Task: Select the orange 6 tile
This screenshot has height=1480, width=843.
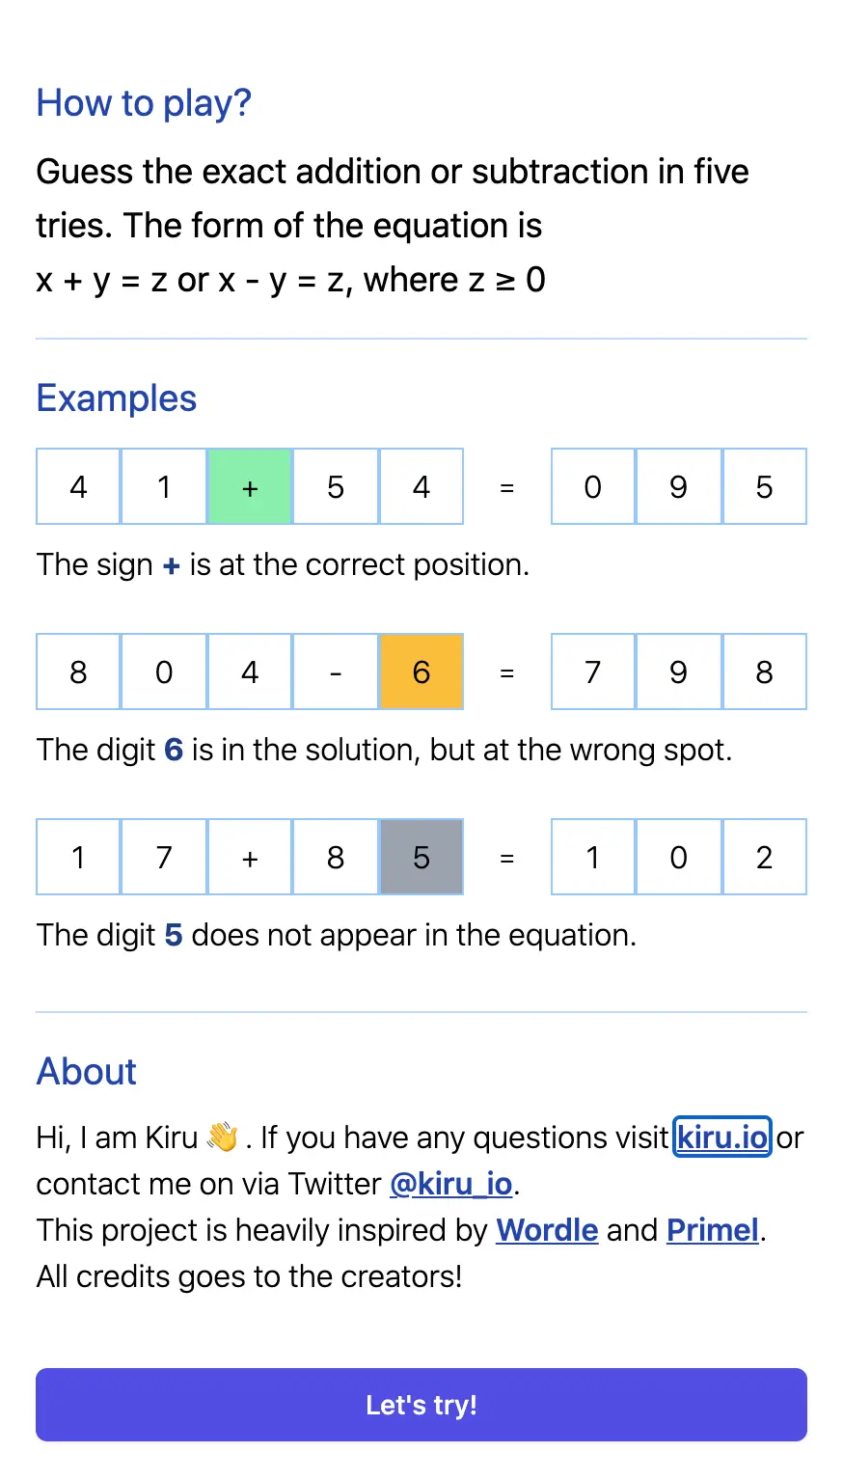Action: coord(421,671)
